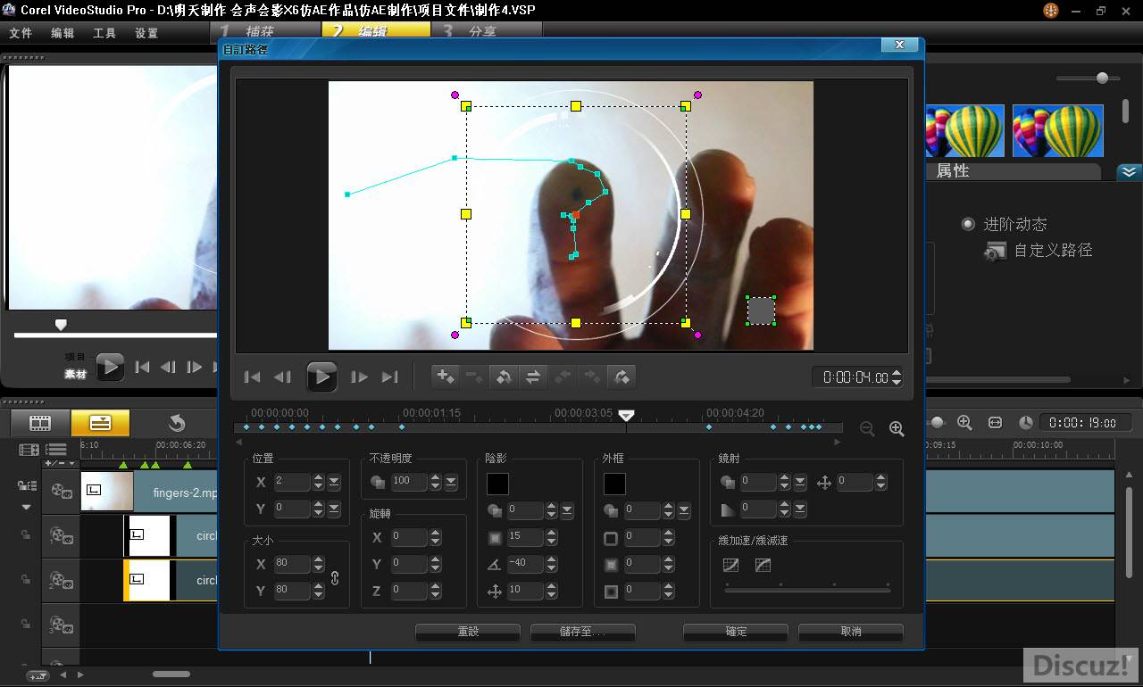Unlock overlay track 1 padlock

[26, 535]
